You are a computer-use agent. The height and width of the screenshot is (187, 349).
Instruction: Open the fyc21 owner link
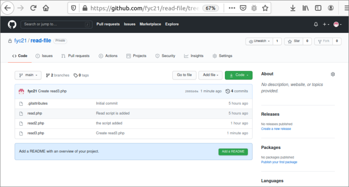20,41
